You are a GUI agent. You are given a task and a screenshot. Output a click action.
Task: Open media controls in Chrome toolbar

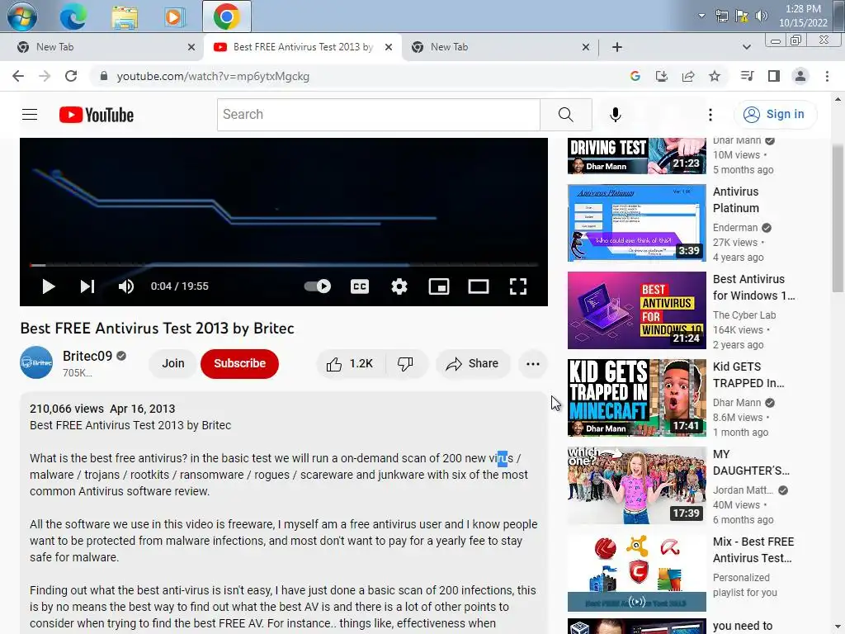pyautogui.click(x=747, y=76)
